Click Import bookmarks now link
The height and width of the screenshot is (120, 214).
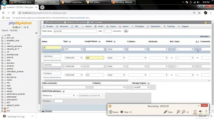point(80,18)
